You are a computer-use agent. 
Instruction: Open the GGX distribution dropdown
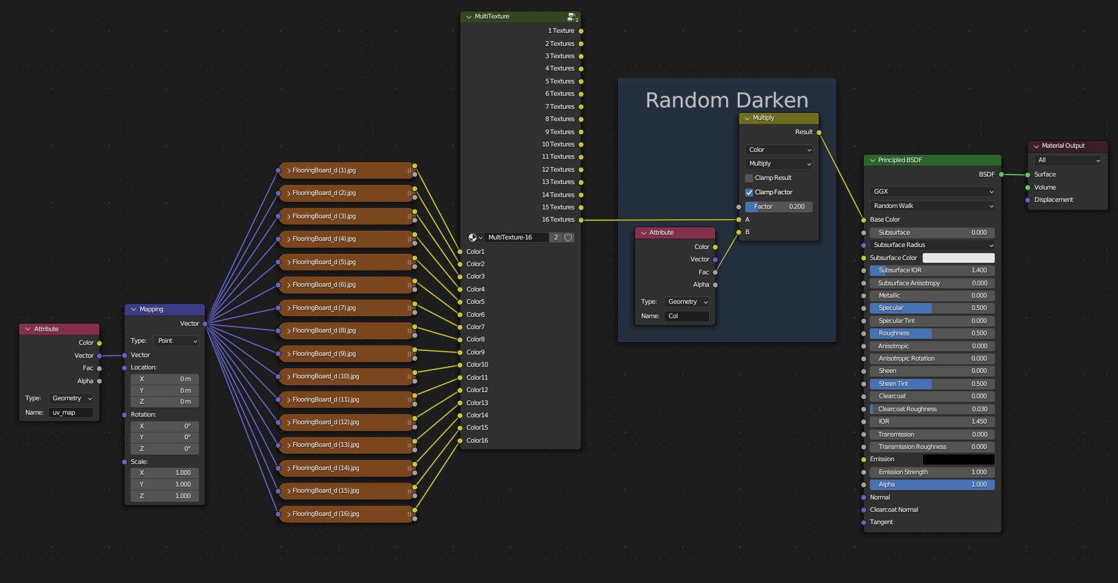click(x=932, y=192)
